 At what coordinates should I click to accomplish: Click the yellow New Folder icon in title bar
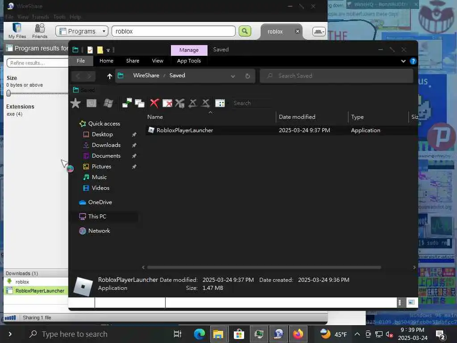100,50
